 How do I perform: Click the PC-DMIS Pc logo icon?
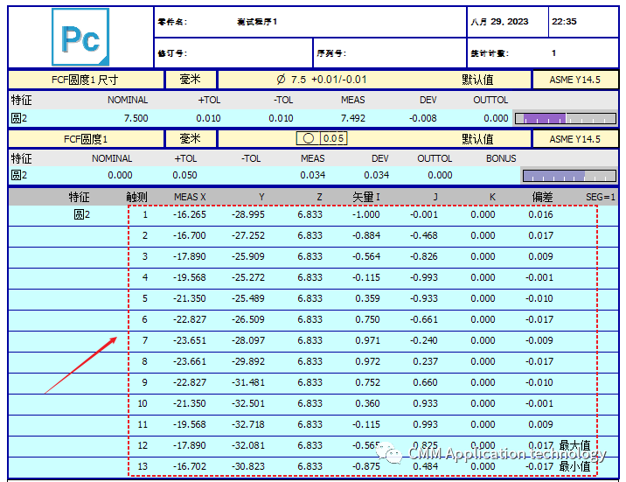[x=80, y=37]
